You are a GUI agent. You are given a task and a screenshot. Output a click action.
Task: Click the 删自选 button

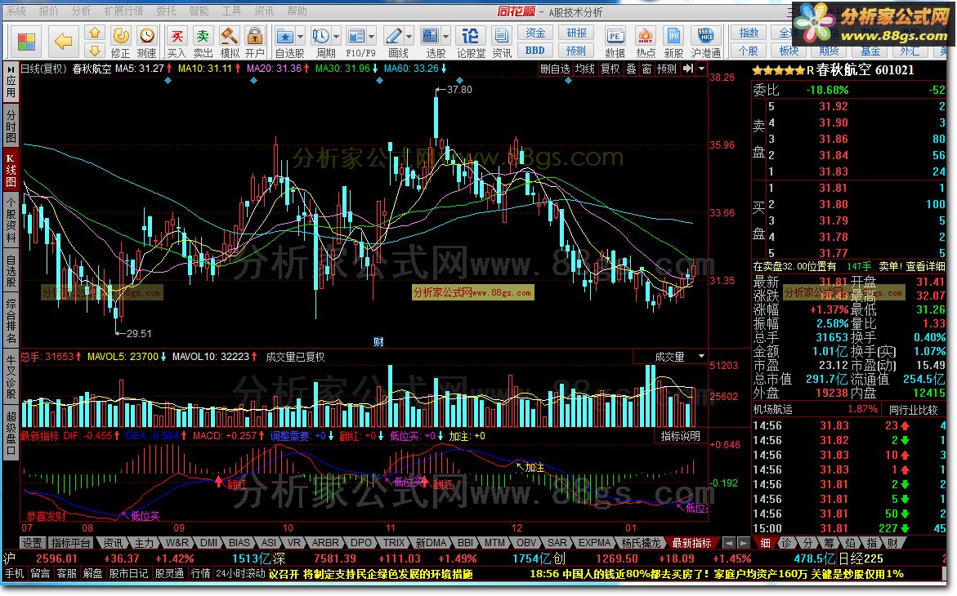[x=555, y=69]
